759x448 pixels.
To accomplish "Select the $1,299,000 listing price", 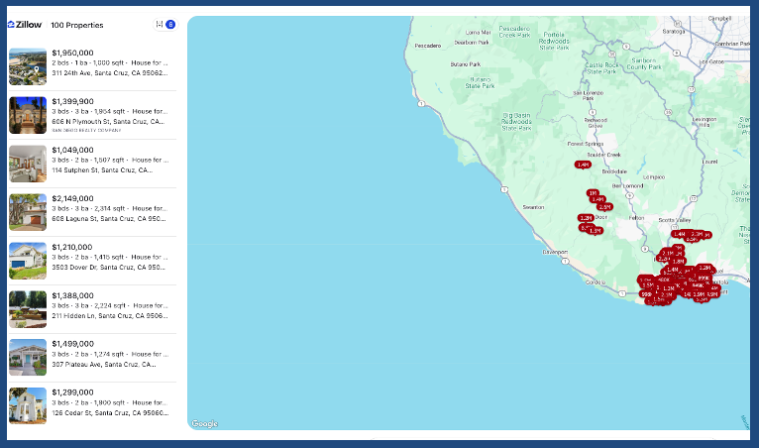I will coord(72,392).
